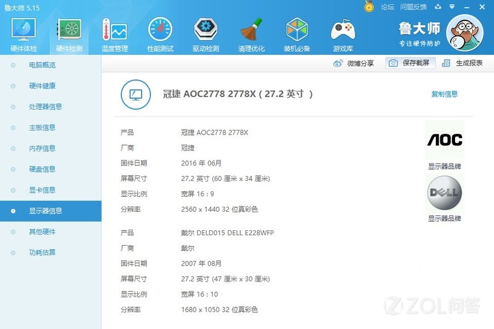494x329 pixels.
Task: Share via 微博分享 button
Action: coord(353,64)
